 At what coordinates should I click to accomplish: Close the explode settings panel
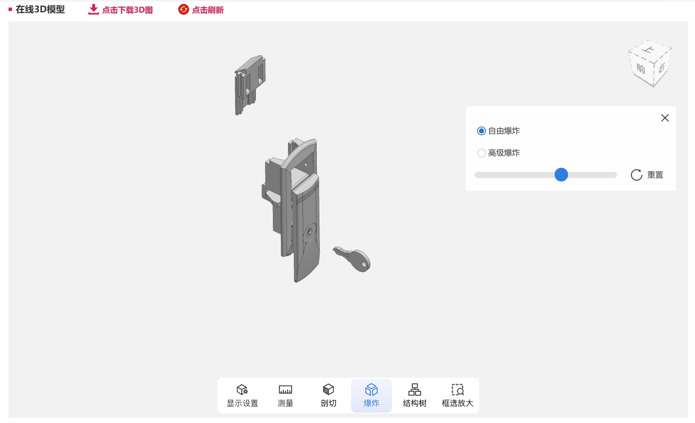(665, 118)
